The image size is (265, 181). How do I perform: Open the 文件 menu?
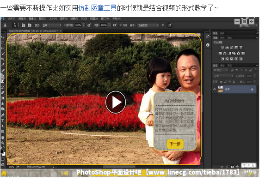pyautogui.click(x=12, y=18)
